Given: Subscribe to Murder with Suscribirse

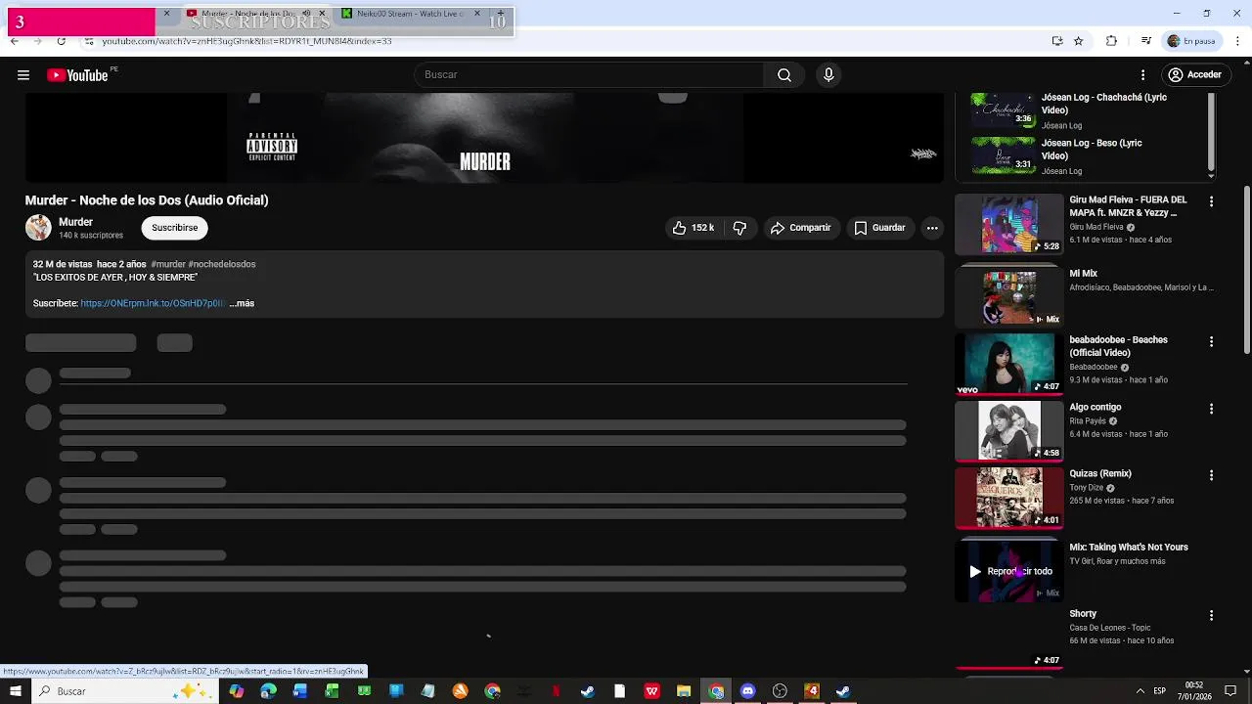Looking at the screenshot, I should (175, 228).
